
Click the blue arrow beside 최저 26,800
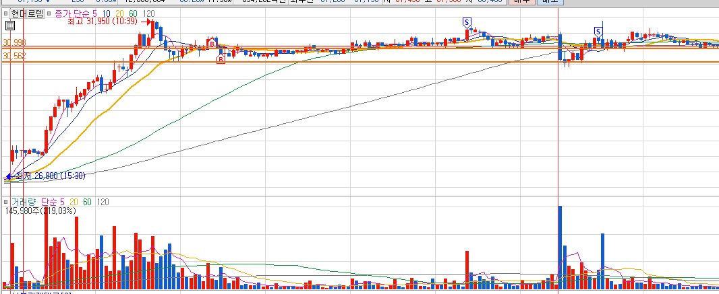click(9, 176)
